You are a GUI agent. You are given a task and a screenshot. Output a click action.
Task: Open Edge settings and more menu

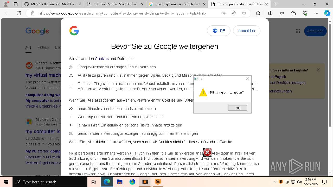(x=316, y=13)
